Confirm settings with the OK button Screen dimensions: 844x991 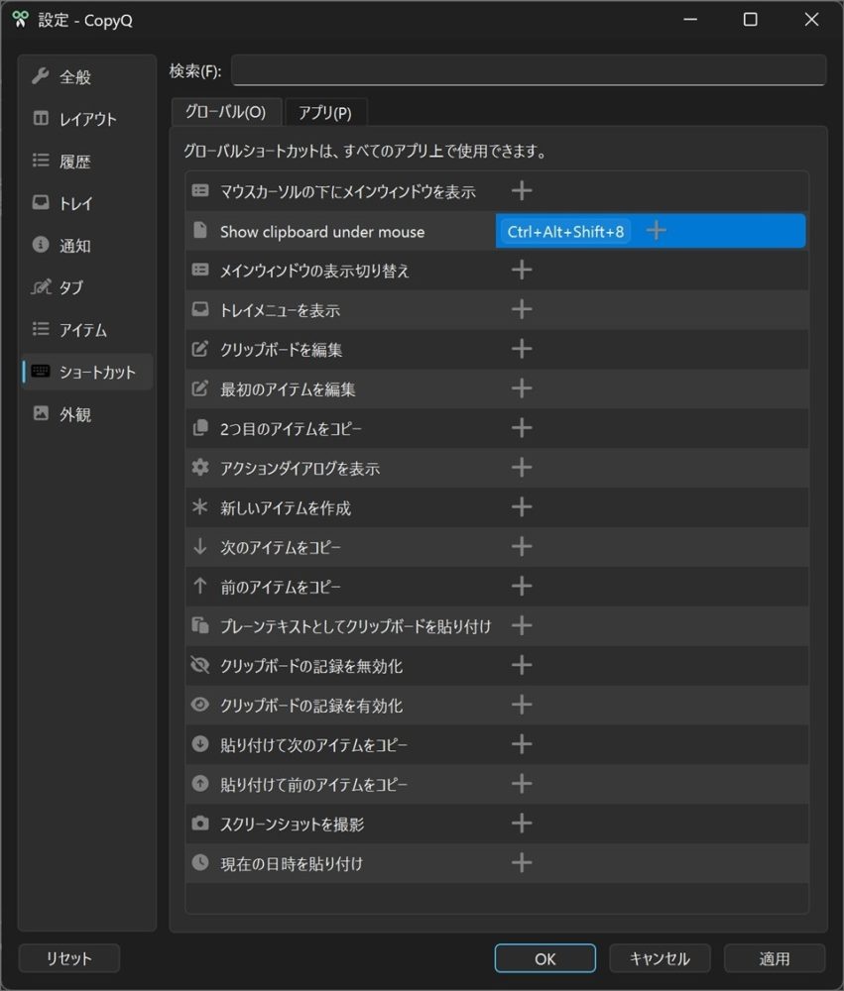coord(544,958)
